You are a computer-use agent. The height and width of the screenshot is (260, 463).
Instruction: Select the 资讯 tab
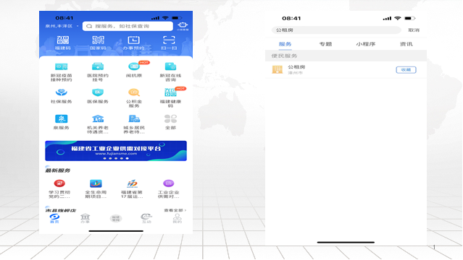(x=406, y=44)
